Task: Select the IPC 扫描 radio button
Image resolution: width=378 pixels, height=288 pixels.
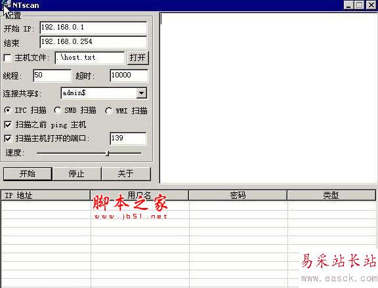Action: click(8, 110)
